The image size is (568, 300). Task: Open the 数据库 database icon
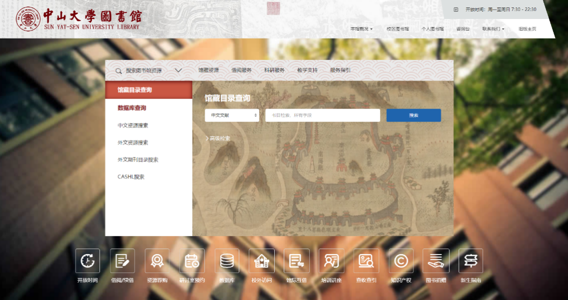(x=227, y=260)
